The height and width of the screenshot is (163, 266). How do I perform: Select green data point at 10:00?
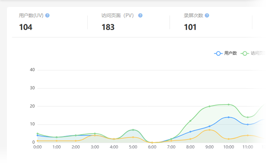pos(228,105)
